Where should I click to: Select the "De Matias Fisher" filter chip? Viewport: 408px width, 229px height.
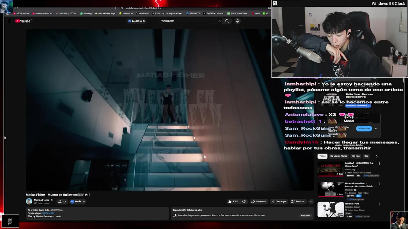(339, 156)
